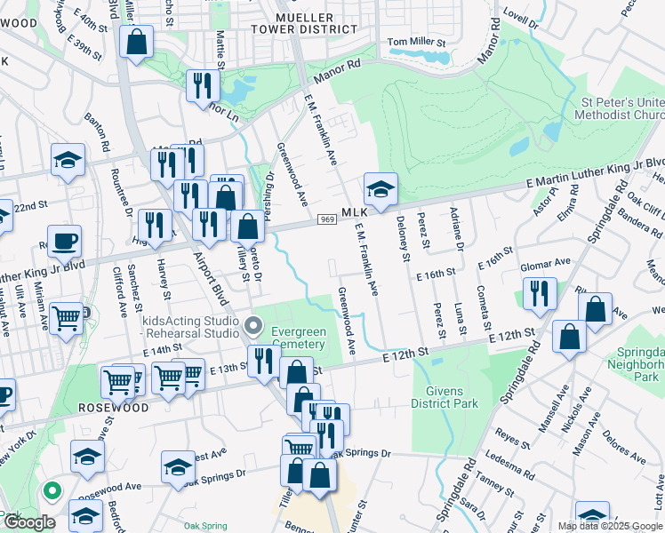Click the shopping bag marker near Hunter St
This screenshot has height=533, width=665.
tap(320, 478)
